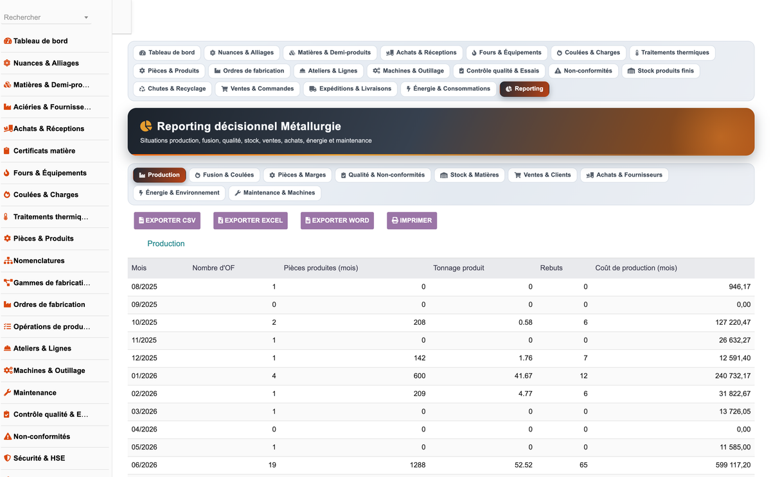Click the Maintenance wrench icon in sidebar
Image resolution: width=771 pixels, height=477 pixels.
click(x=8, y=392)
